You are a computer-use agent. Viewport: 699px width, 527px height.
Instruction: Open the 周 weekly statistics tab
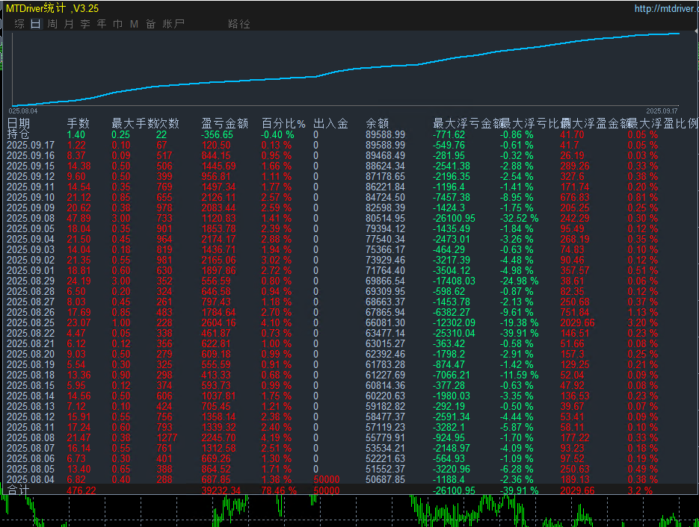pos(52,24)
